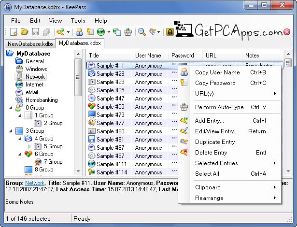
Task: Choose Duplicate Entry in context menu
Action: [x=229, y=142]
